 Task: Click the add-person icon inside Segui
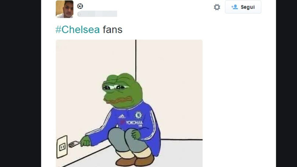tap(234, 7)
